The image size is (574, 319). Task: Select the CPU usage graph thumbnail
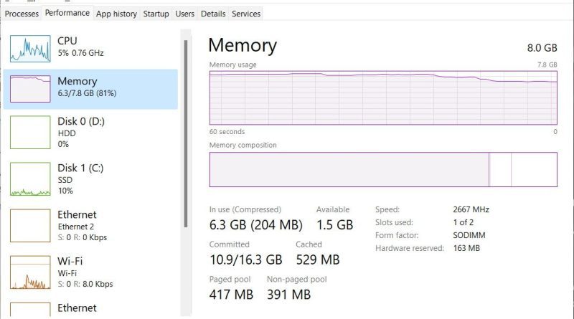coord(30,49)
